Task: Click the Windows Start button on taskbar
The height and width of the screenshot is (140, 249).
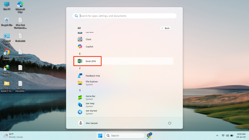Action: click(x=100, y=136)
